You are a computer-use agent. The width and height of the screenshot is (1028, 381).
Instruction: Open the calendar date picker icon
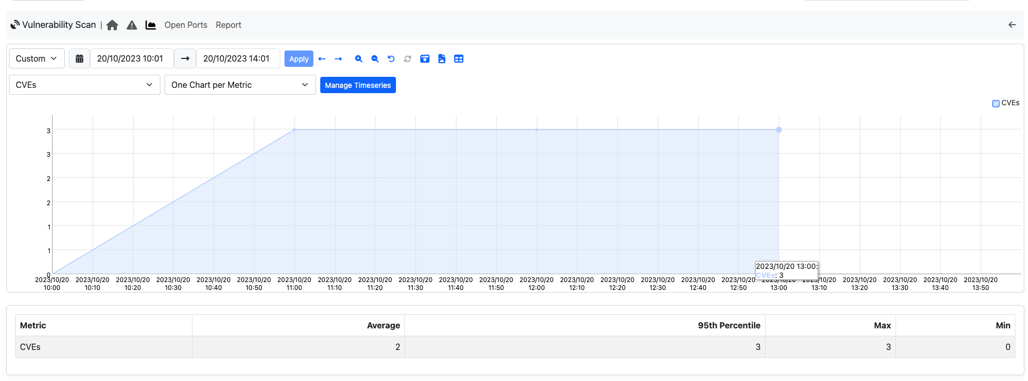79,59
